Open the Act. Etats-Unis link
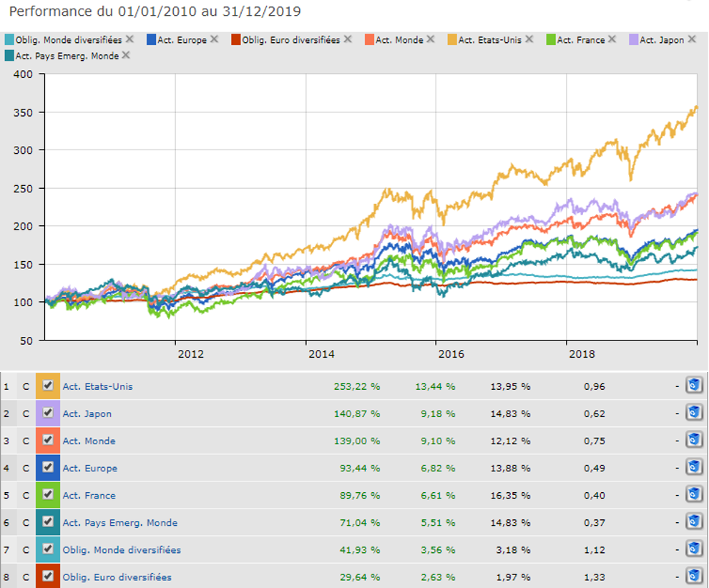Image resolution: width=709 pixels, height=588 pixels. click(x=97, y=386)
